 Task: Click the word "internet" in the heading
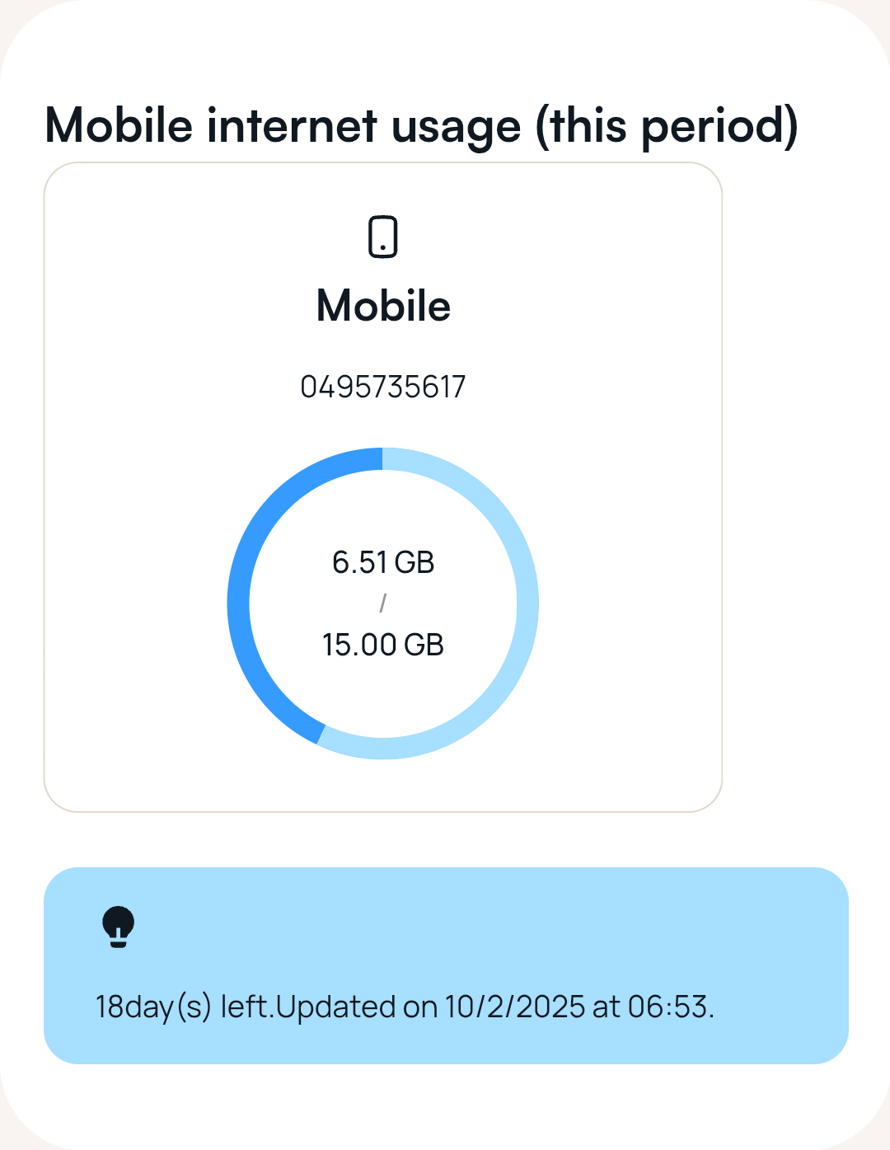point(293,126)
